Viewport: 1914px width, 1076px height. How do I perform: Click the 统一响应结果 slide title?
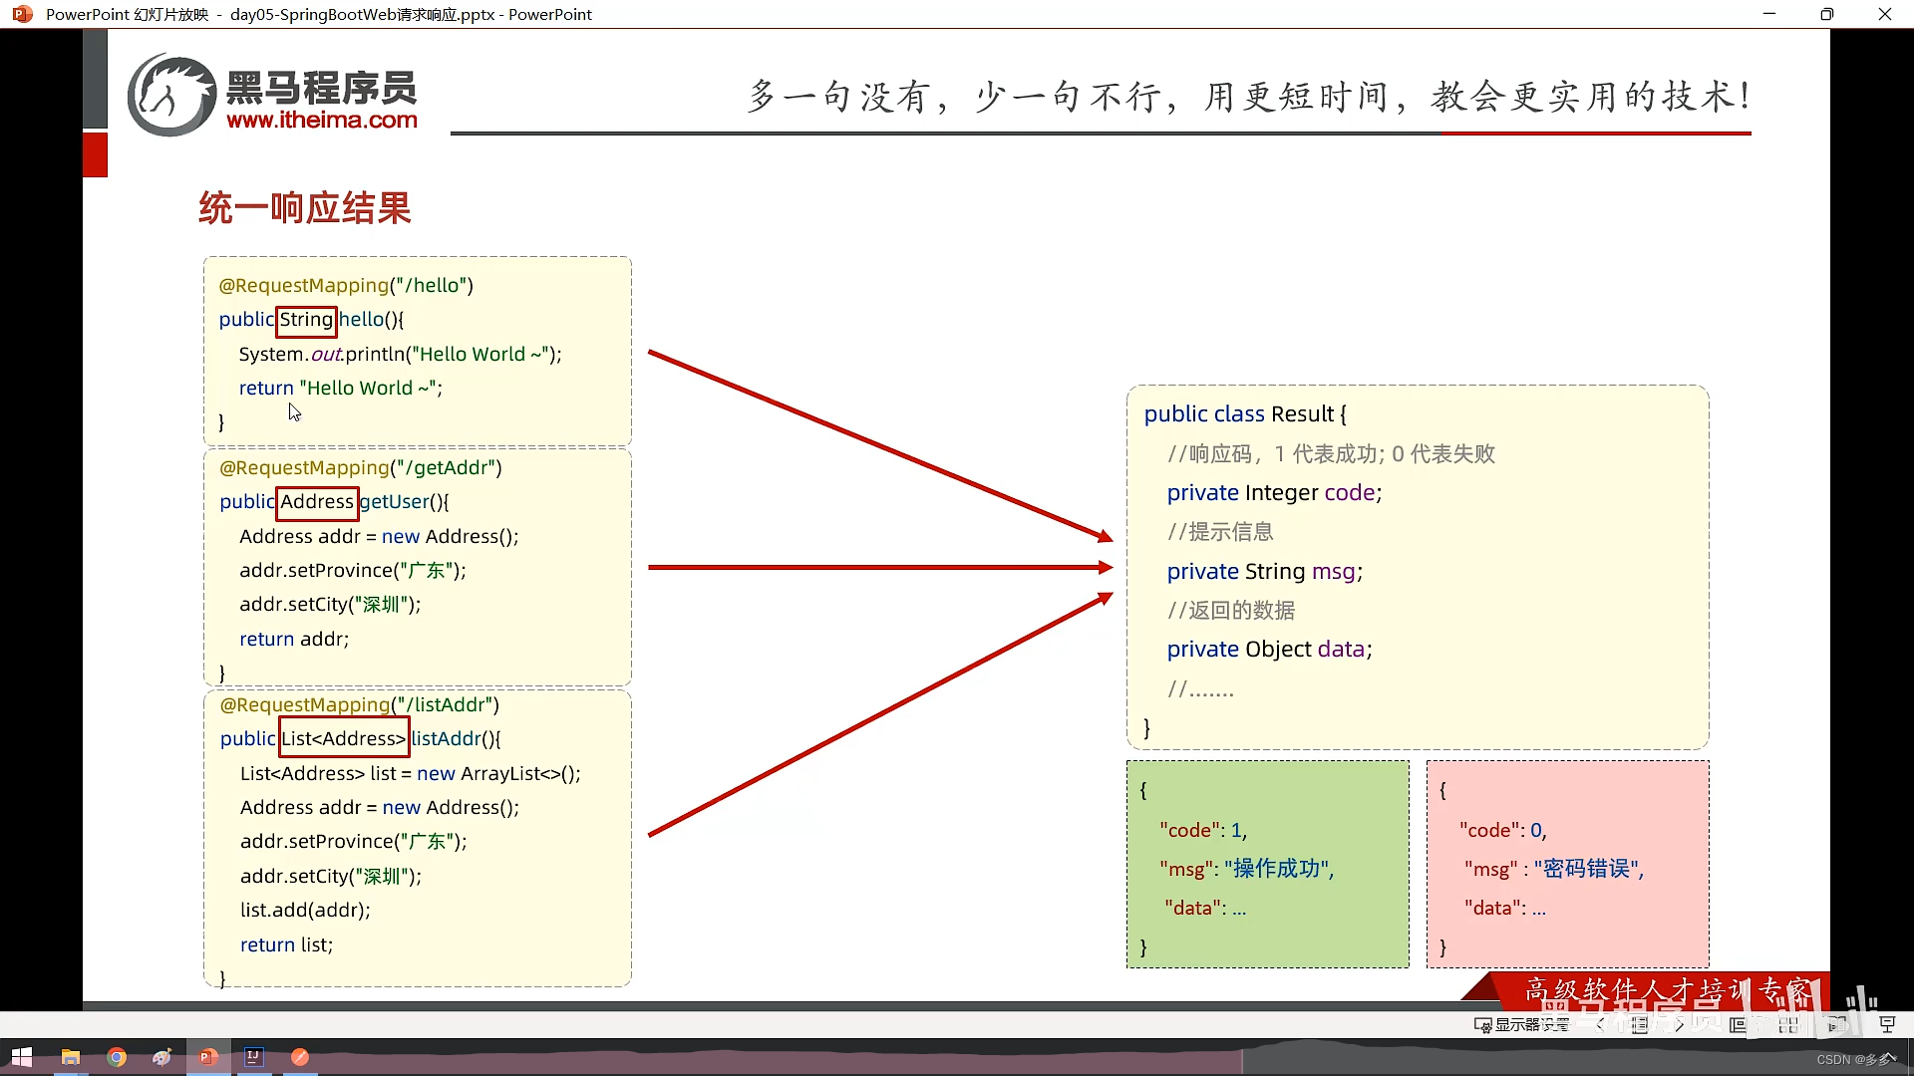point(305,208)
